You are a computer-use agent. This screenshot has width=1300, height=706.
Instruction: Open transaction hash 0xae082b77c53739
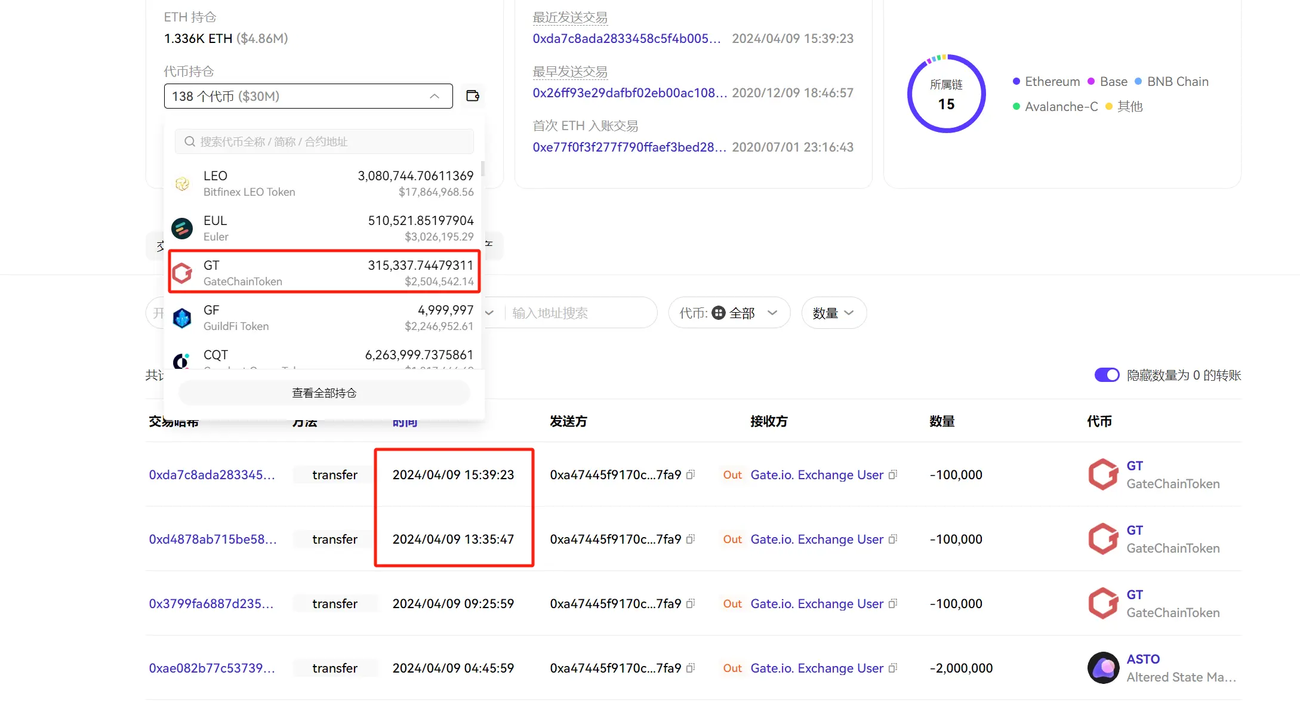(212, 668)
